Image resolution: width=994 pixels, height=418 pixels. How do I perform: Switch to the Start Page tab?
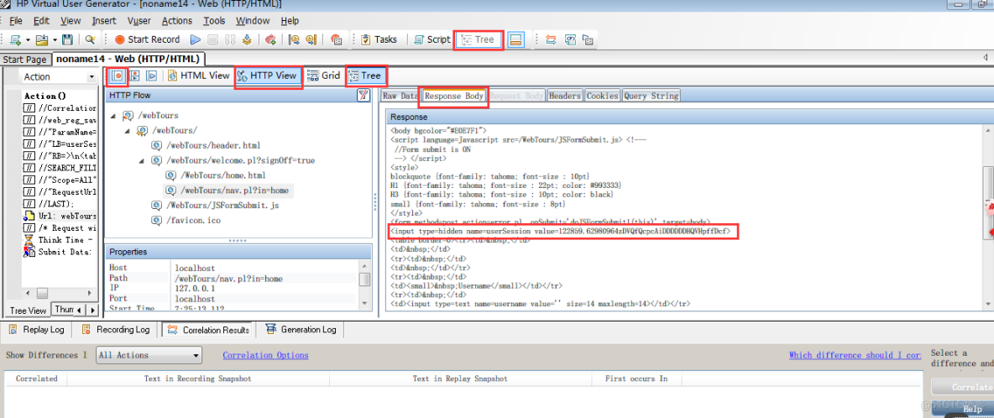pyautogui.click(x=24, y=60)
